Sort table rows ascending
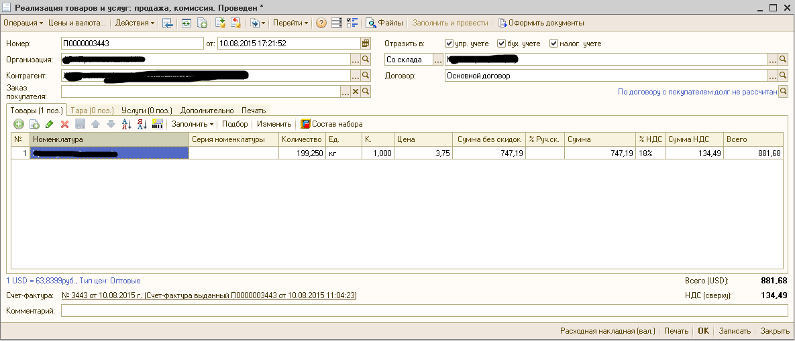 click(127, 124)
